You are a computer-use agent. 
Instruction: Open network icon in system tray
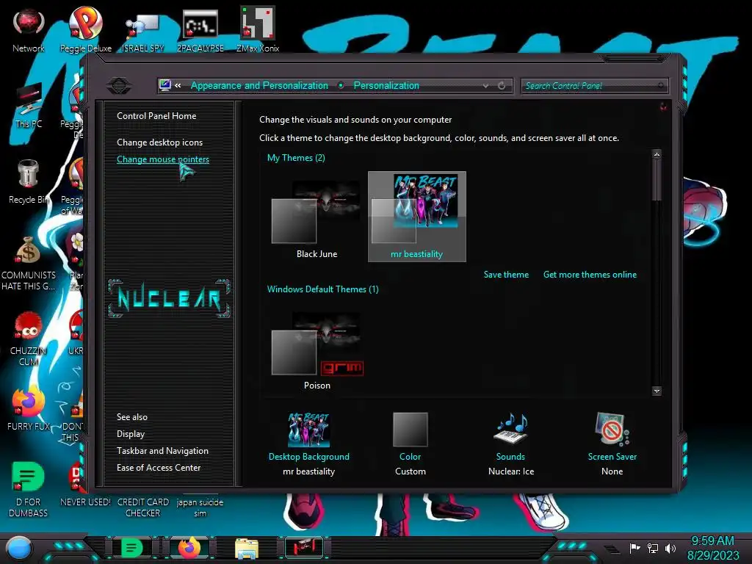(x=653, y=548)
